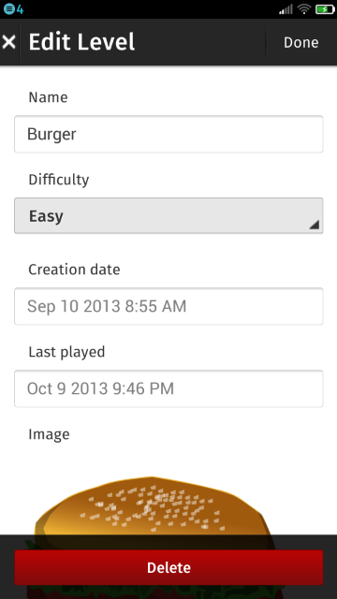Close the Edit Level screen with the X icon
The image size is (337, 599).
coord(8,42)
